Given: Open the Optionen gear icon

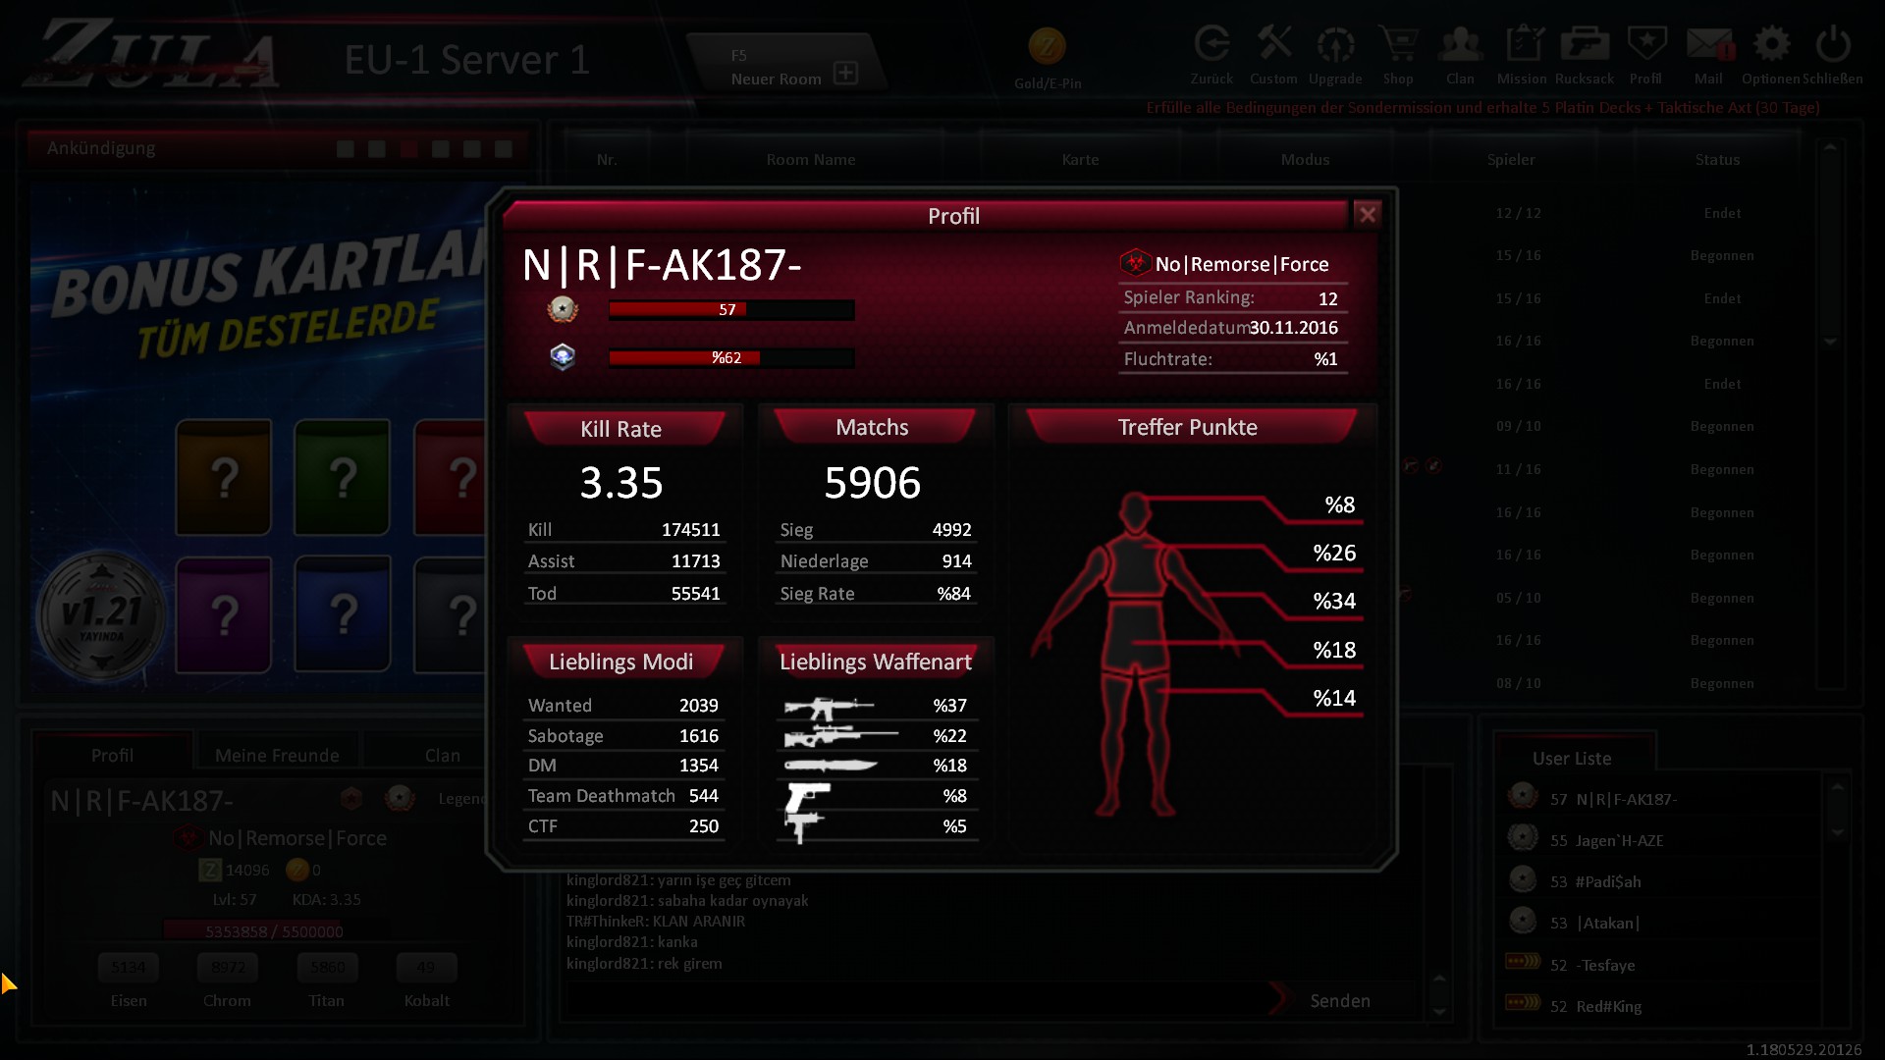Looking at the screenshot, I should 1771,45.
